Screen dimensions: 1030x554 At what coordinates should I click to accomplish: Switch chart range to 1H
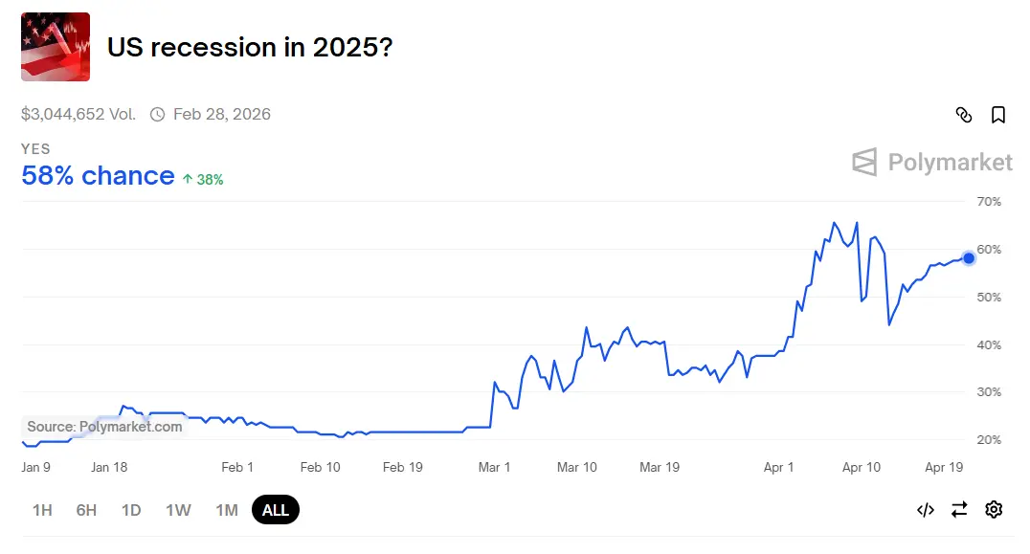(42, 510)
